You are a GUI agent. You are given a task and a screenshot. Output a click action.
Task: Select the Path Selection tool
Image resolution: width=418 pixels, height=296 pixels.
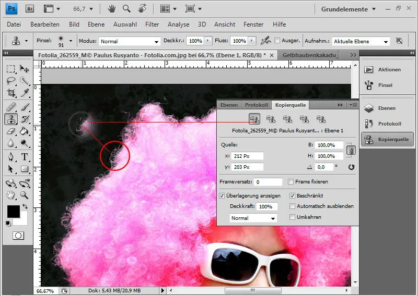click(10, 169)
